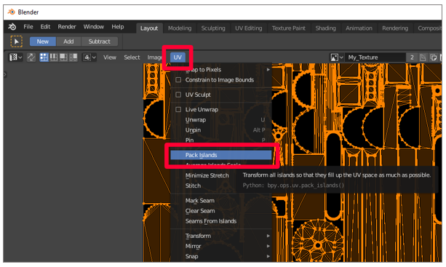The width and height of the screenshot is (446, 267).
Task: Click the new image icon
Action: coord(423,57)
